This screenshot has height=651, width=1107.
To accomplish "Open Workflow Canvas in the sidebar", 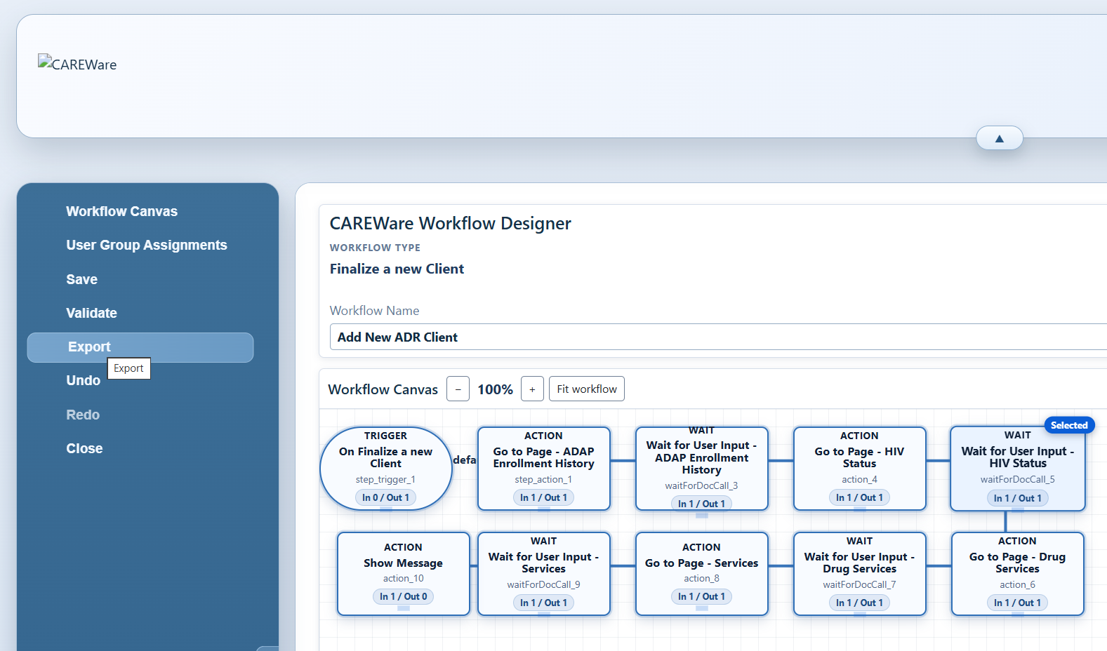I will pos(121,211).
